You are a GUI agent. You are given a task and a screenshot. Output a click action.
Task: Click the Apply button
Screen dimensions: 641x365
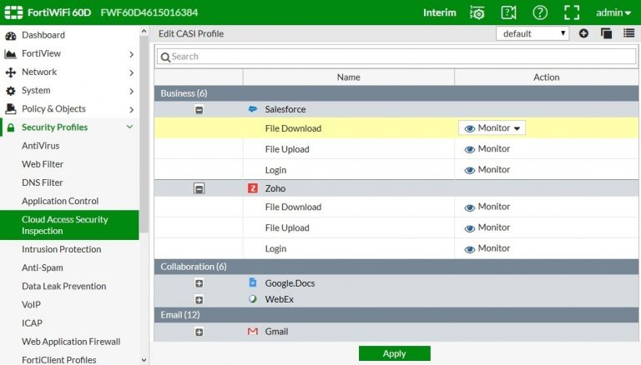click(x=394, y=353)
